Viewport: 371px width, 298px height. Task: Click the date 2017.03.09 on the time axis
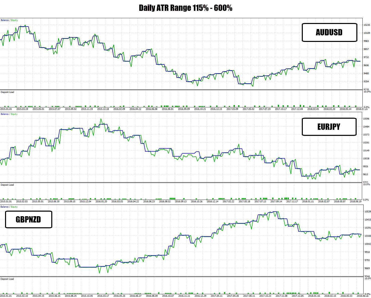(232, 109)
